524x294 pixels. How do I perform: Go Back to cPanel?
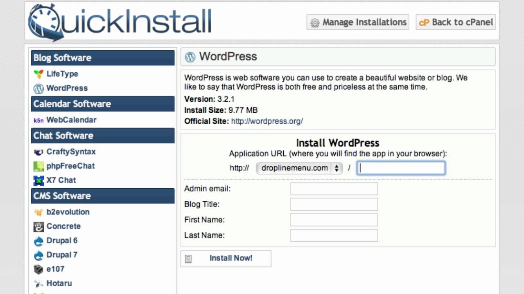tap(456, 22)
